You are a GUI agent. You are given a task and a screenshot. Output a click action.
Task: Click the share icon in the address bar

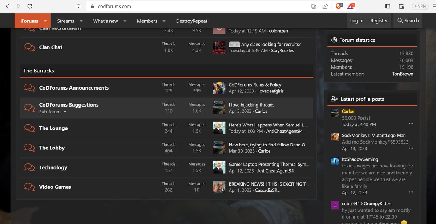tap(324, 6)
